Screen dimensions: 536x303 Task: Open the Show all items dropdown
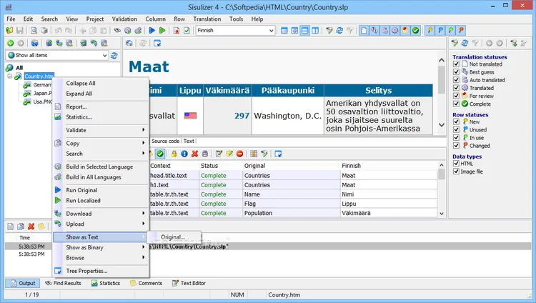point(105,56)
